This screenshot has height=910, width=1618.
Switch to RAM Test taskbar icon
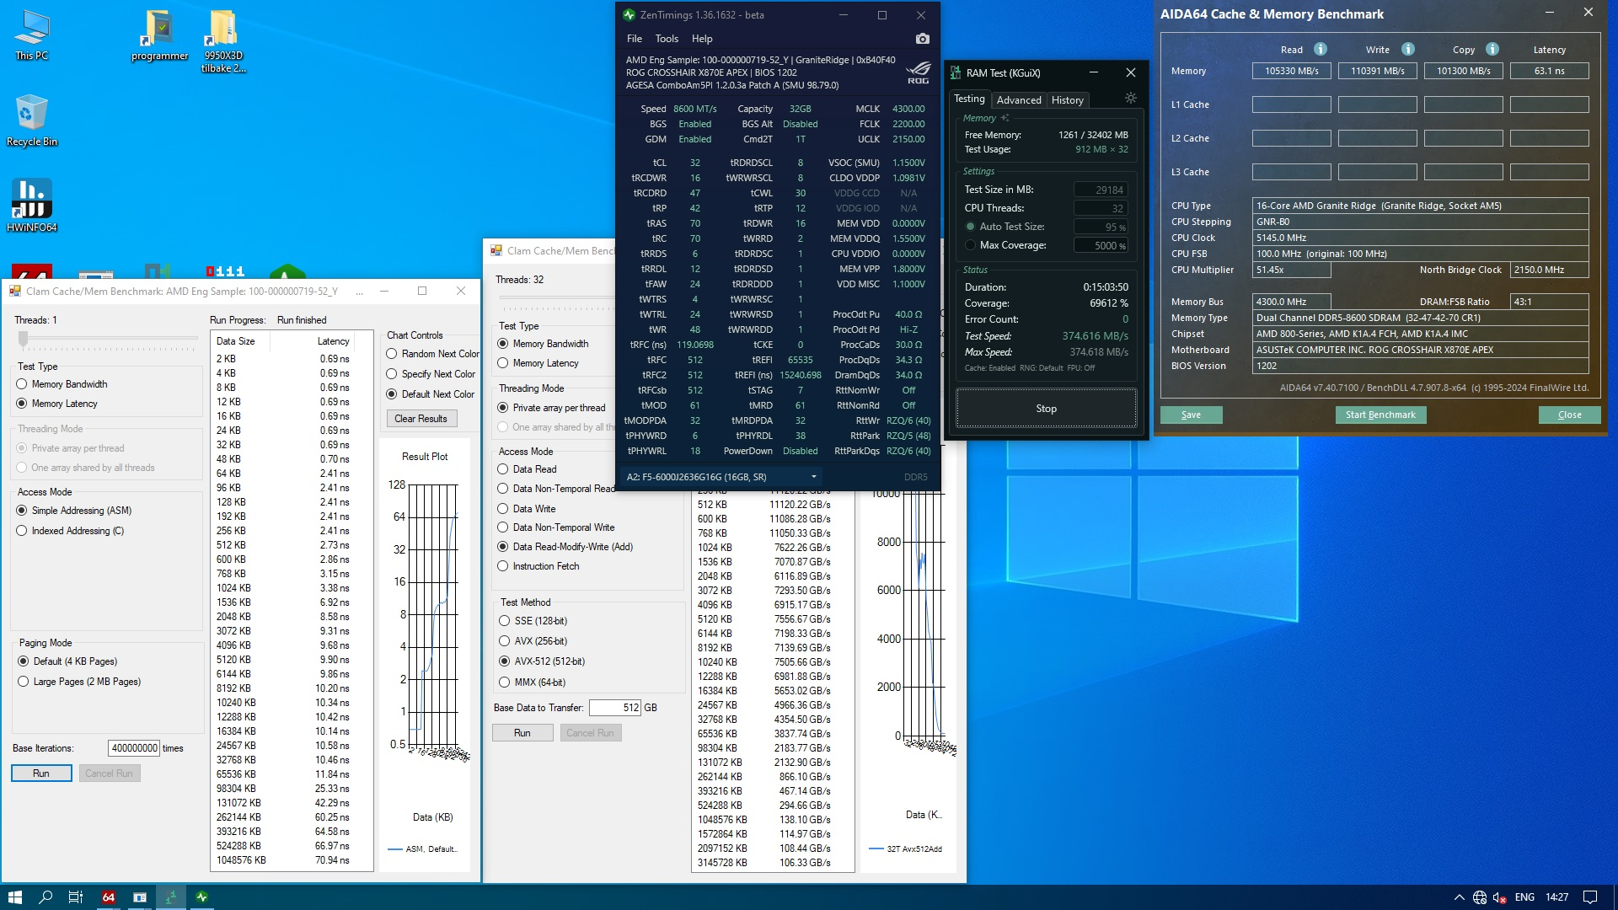[x=170, y=897]
